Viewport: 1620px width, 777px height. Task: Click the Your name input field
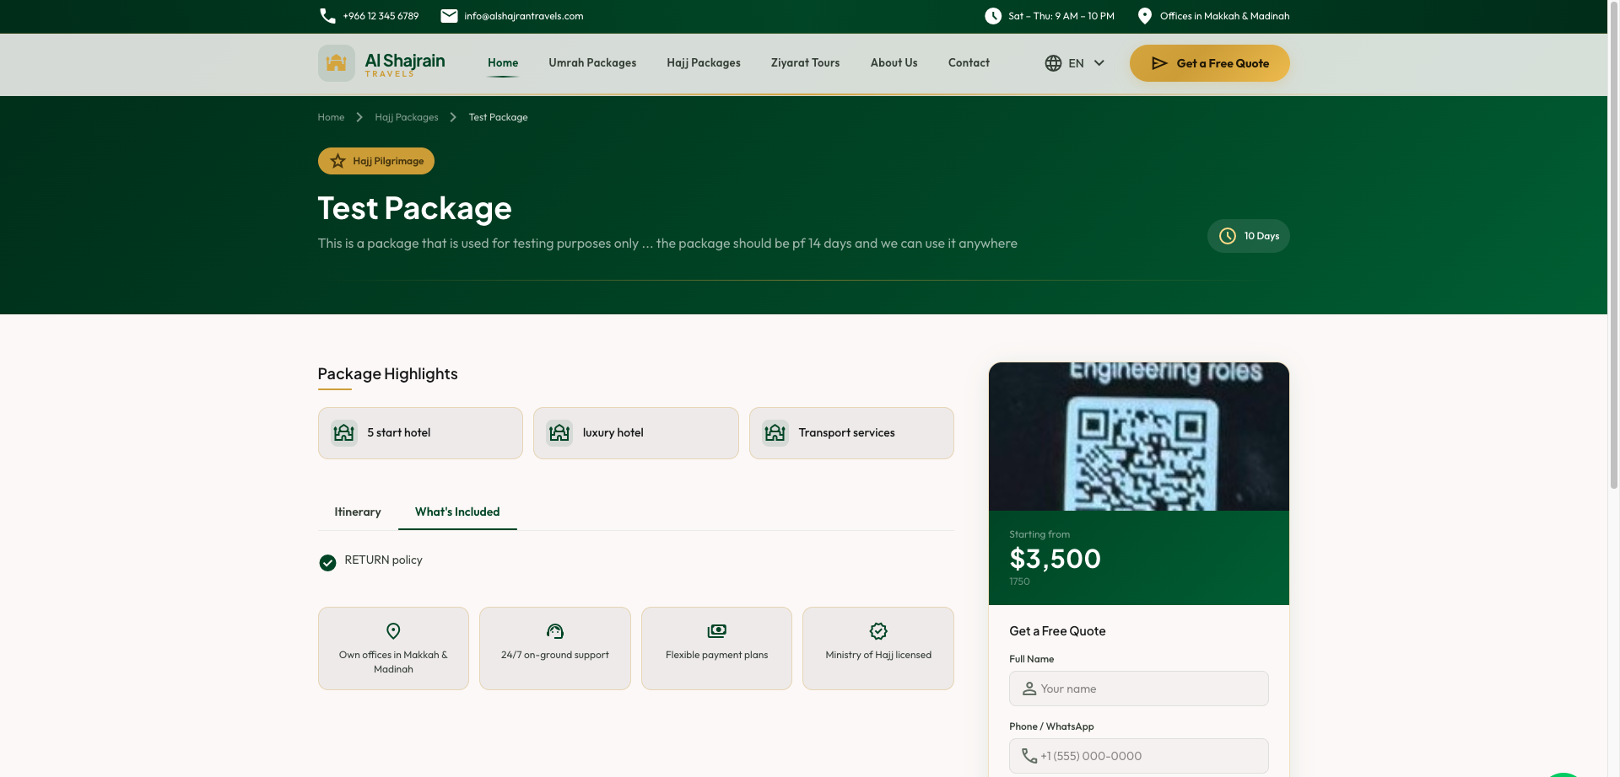coord(1139,689)
